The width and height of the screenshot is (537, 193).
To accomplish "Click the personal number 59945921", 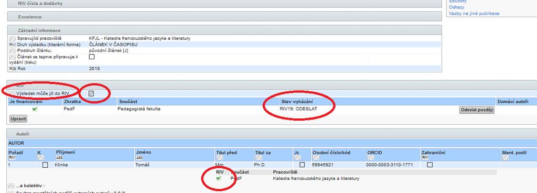I will [x=323, y=165].
